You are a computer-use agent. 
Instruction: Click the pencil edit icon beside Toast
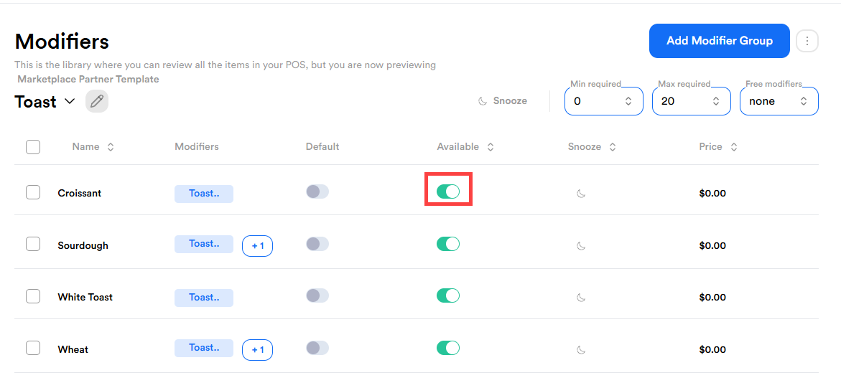tap(97, 101)
